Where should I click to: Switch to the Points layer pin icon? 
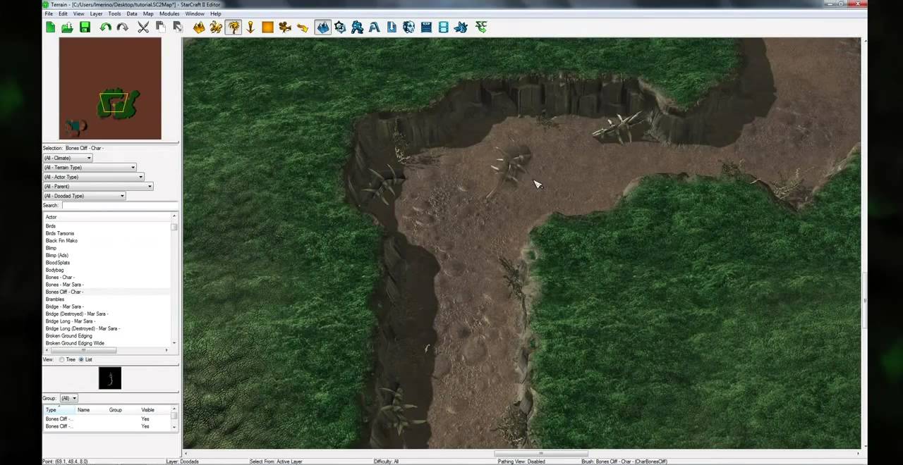(250, 27)
